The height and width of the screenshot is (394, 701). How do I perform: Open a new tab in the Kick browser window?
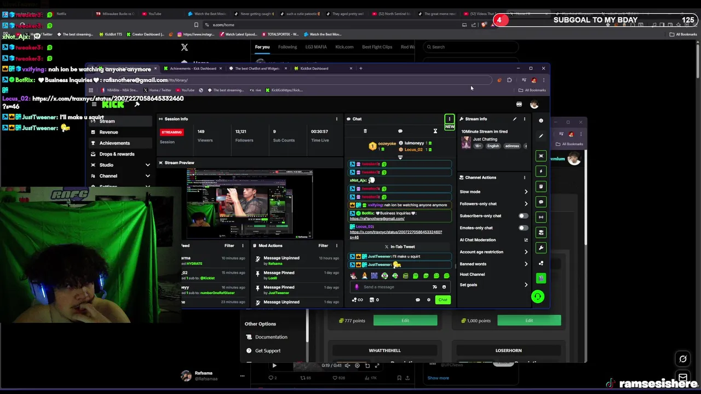click(361, 68)
